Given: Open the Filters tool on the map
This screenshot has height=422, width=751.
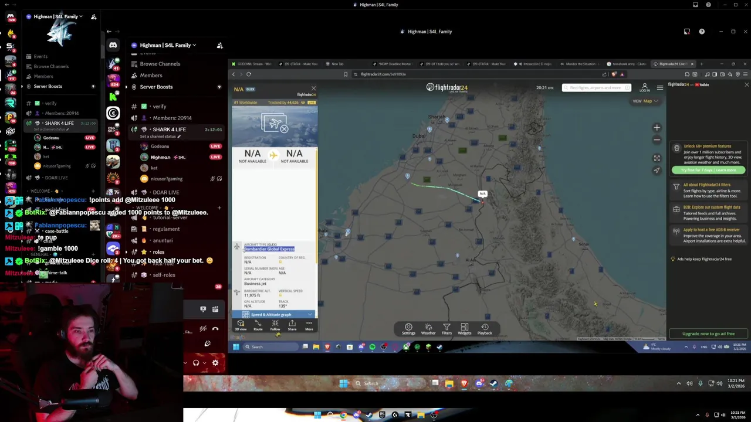Looking at the screenshot, I should 446,329.
